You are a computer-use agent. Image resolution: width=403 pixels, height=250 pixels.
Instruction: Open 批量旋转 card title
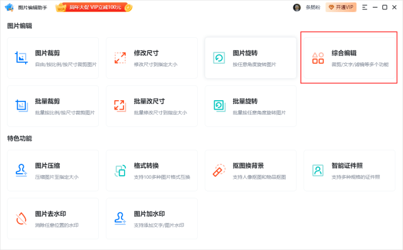tap(245, 101)
